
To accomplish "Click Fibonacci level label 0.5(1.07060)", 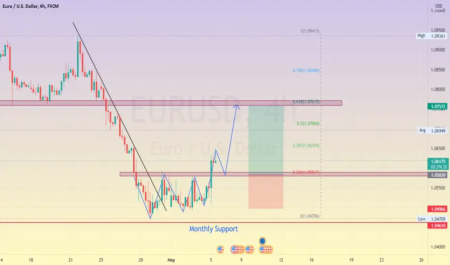I will [x=308, y=123].
